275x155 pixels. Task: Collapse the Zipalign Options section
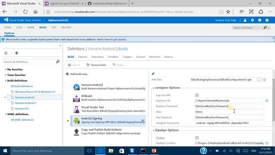(x=153, y=130)
